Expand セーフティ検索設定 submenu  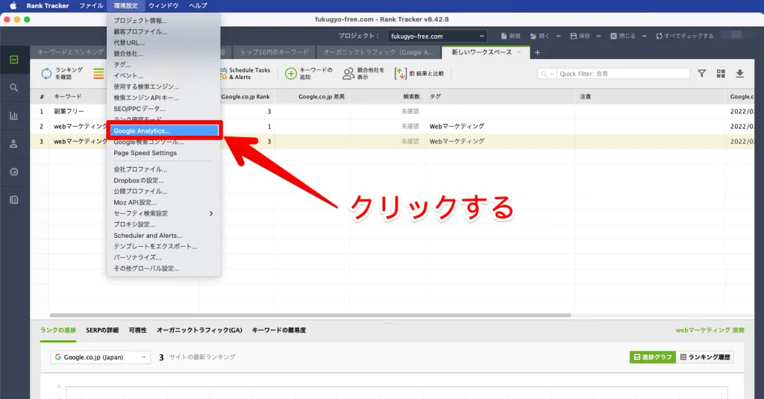click(163, 213)
